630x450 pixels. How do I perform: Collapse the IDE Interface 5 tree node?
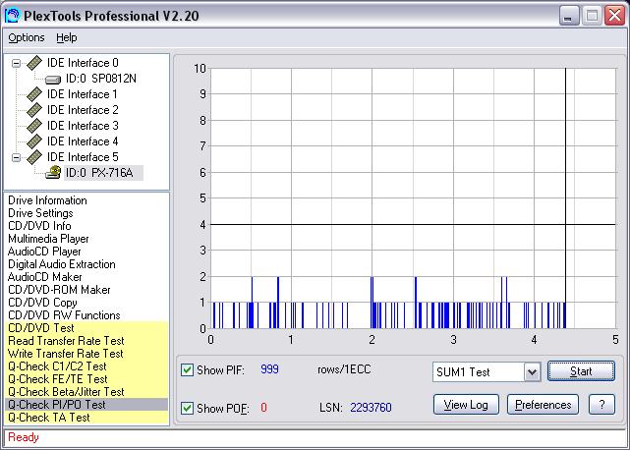[x=16, y=157]
